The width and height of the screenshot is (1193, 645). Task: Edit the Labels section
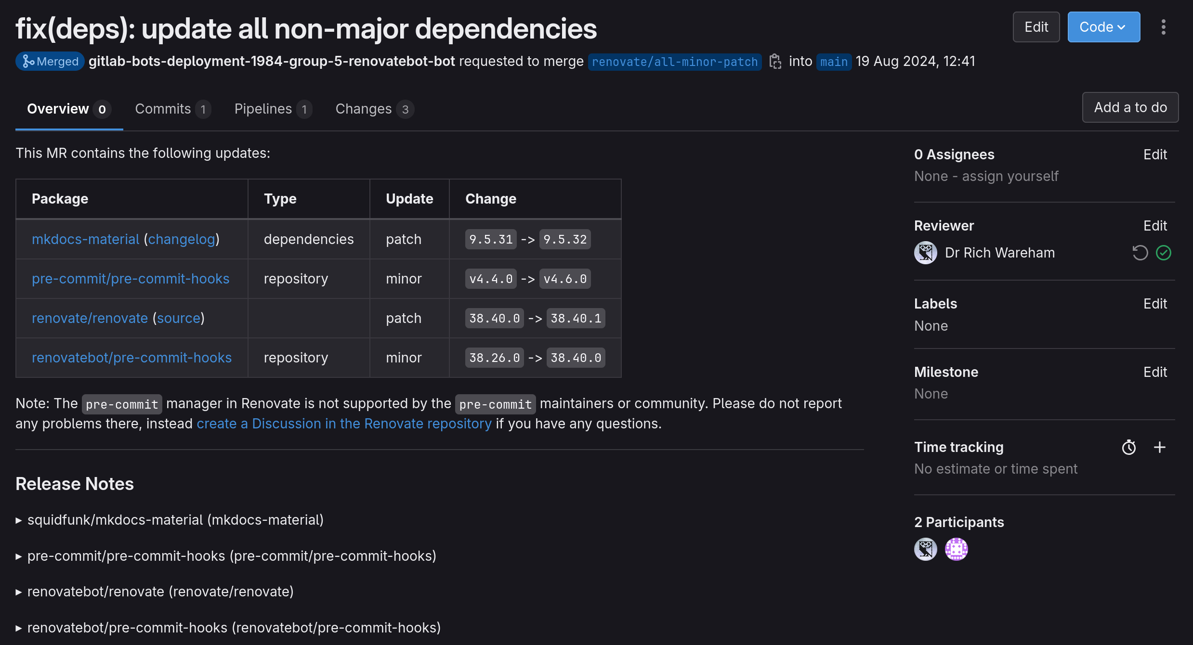1154,304
